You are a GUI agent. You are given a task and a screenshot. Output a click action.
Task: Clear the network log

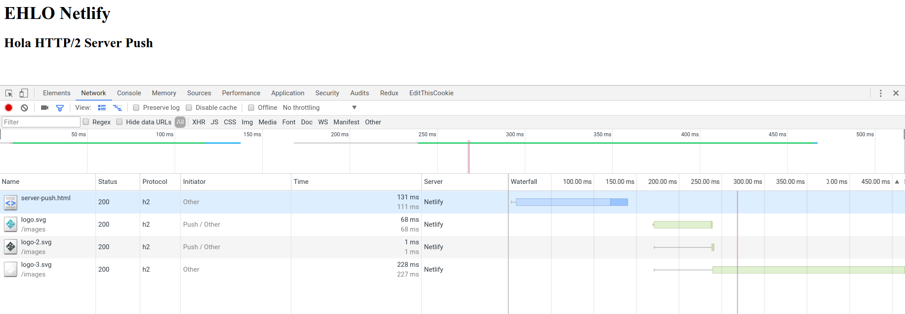coord(24,108)
